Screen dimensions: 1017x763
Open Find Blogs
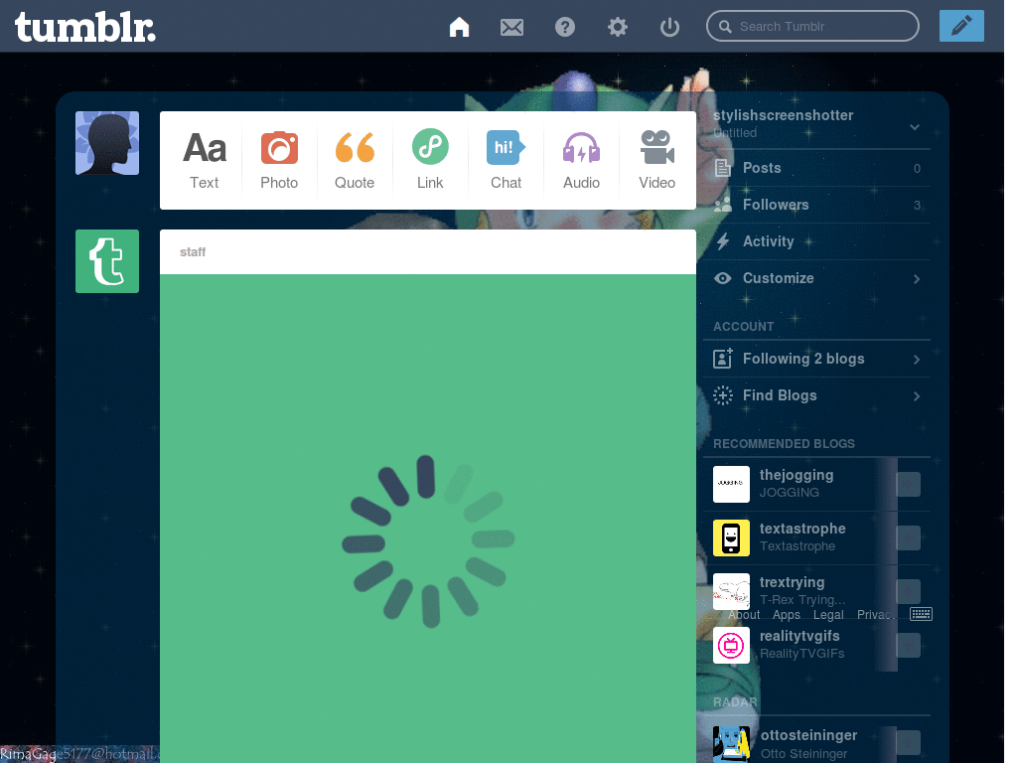pyautogui.click(x=816, y=395)
